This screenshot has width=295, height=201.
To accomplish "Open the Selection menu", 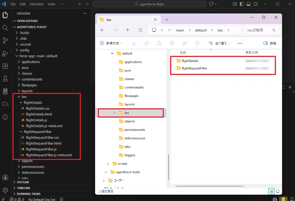I will [x=37, y=4].
